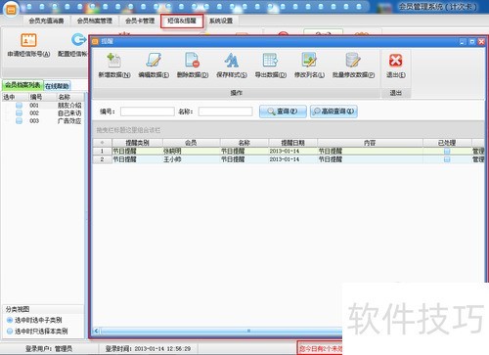Viewport: 489px width, 355px height.
Task: Tick the 已处理 checkbox for 王小帅 row
Action: tap(447, 159)
